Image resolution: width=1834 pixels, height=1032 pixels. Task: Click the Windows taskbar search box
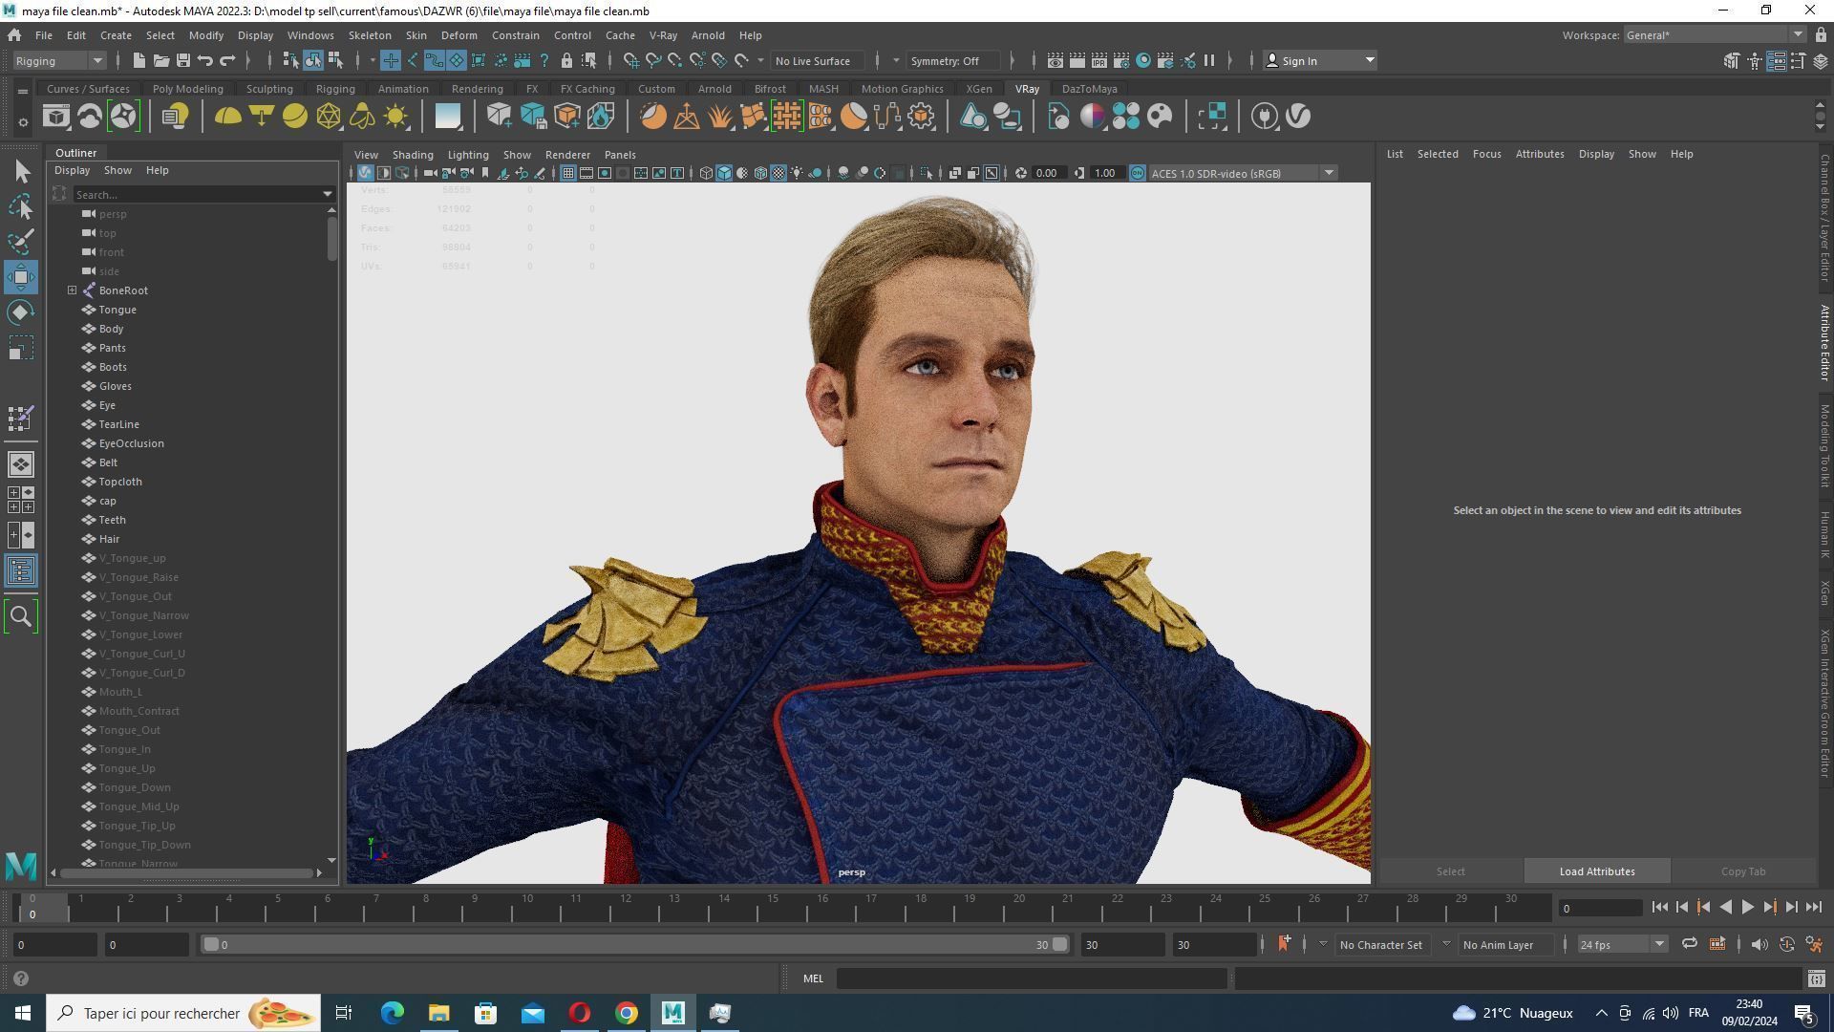click(183, 1013)
